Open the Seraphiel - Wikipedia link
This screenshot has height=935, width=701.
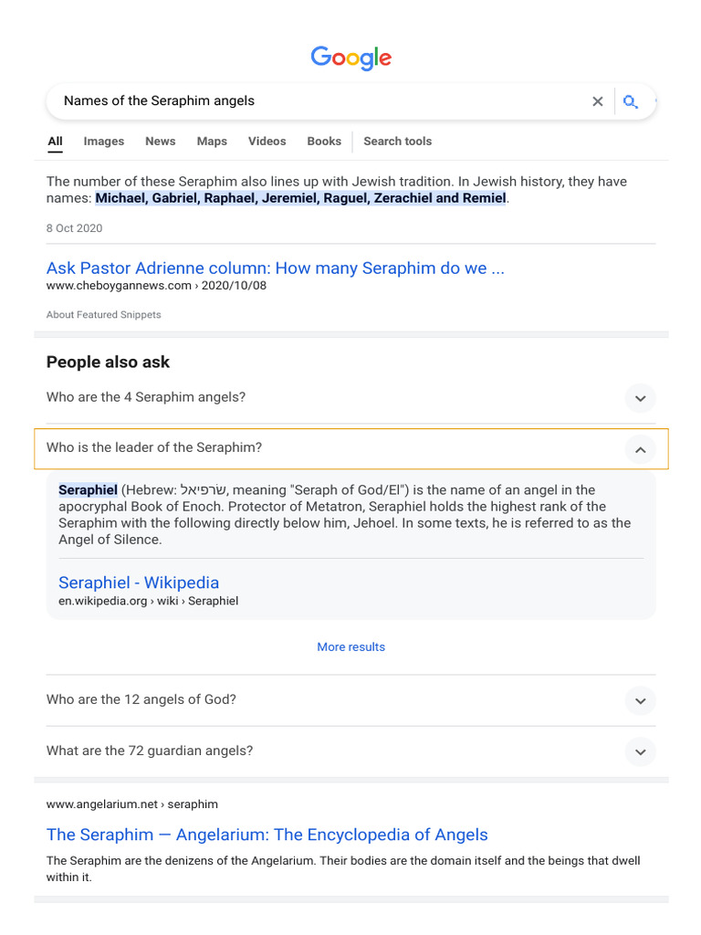click(x=139, y=583)
